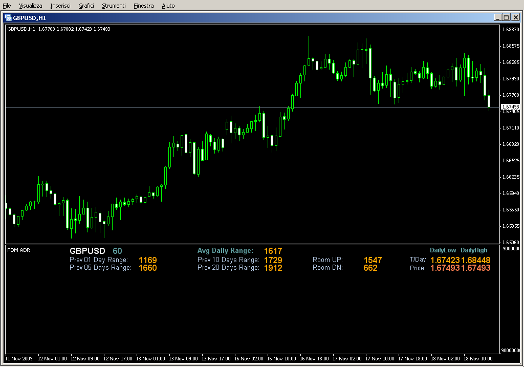Click the 1.66235 price axis label
Viewport: 524px width, 367px height.
(x=511, y=177)
